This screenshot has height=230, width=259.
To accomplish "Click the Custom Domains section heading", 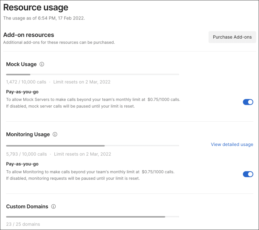I will (x=27, y=206).
